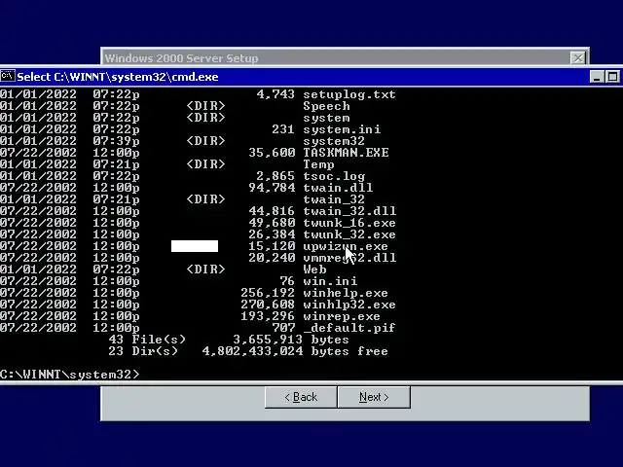Click the 35,600 file size value

pos(272,153)
